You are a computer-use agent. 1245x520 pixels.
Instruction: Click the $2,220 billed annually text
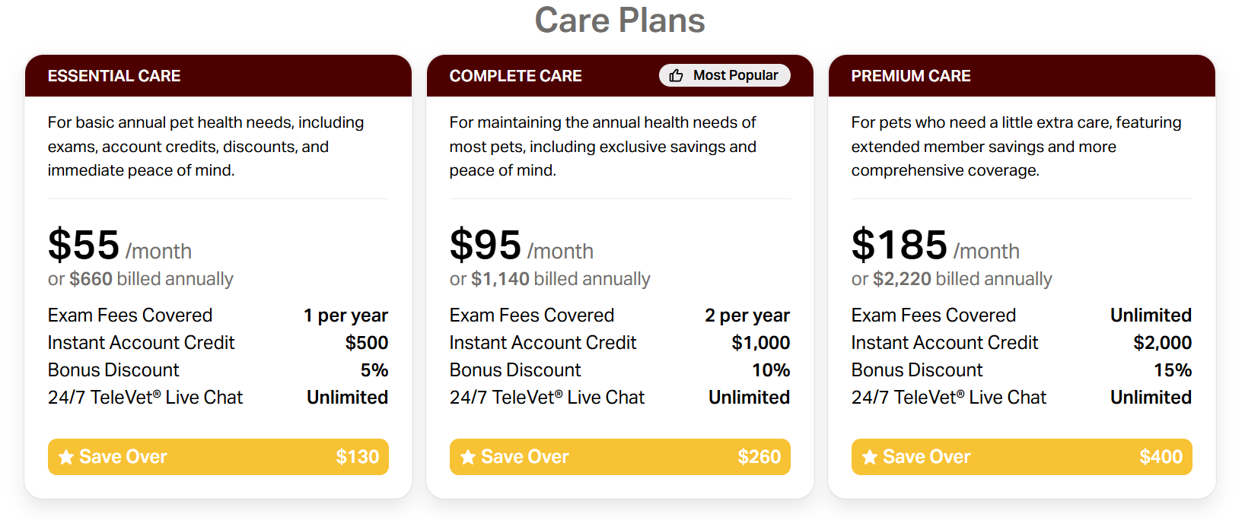(952, 279)
